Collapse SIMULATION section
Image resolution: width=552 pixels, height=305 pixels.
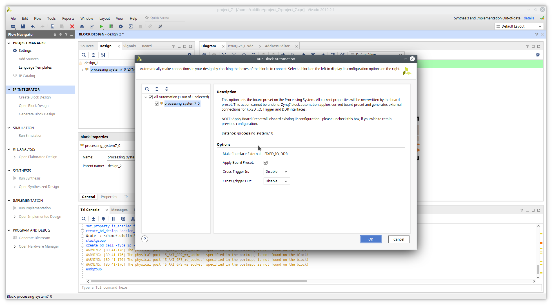click(9, 128)
